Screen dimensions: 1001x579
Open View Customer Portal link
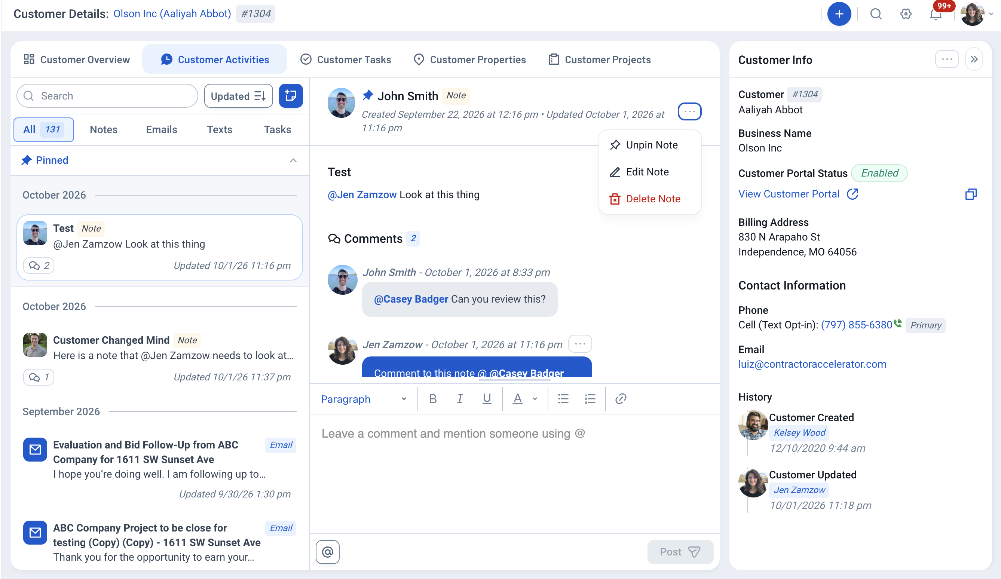tap(798, 194)
